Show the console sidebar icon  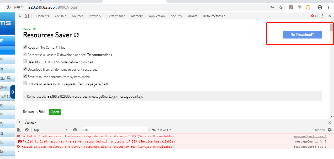click(19, 130)
